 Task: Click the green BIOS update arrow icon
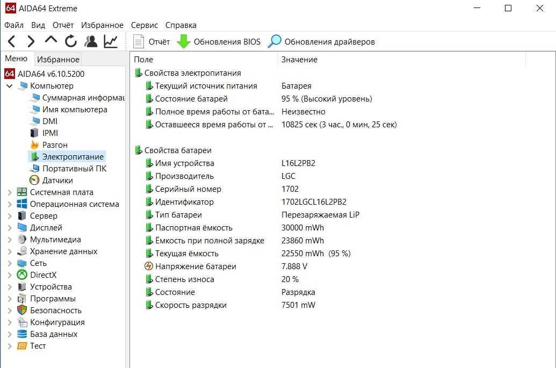[184, 41]
